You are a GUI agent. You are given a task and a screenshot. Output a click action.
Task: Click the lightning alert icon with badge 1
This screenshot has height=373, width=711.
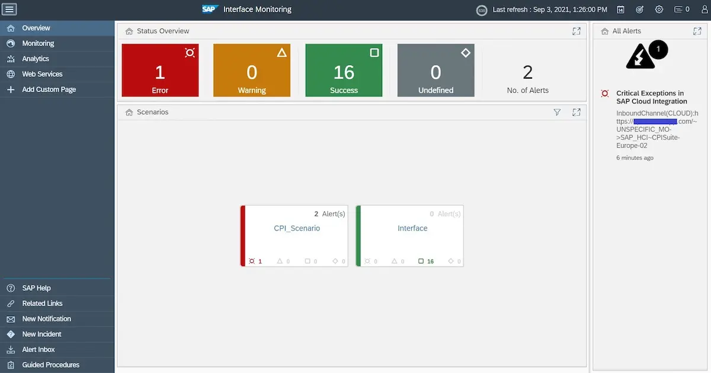tap(646, 55)
